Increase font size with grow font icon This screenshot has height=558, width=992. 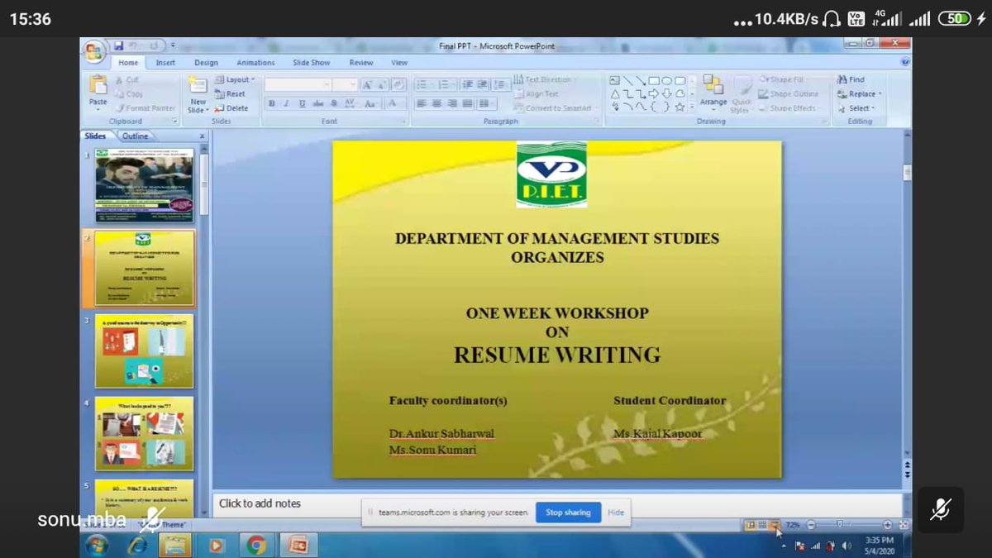coord(367,84)
